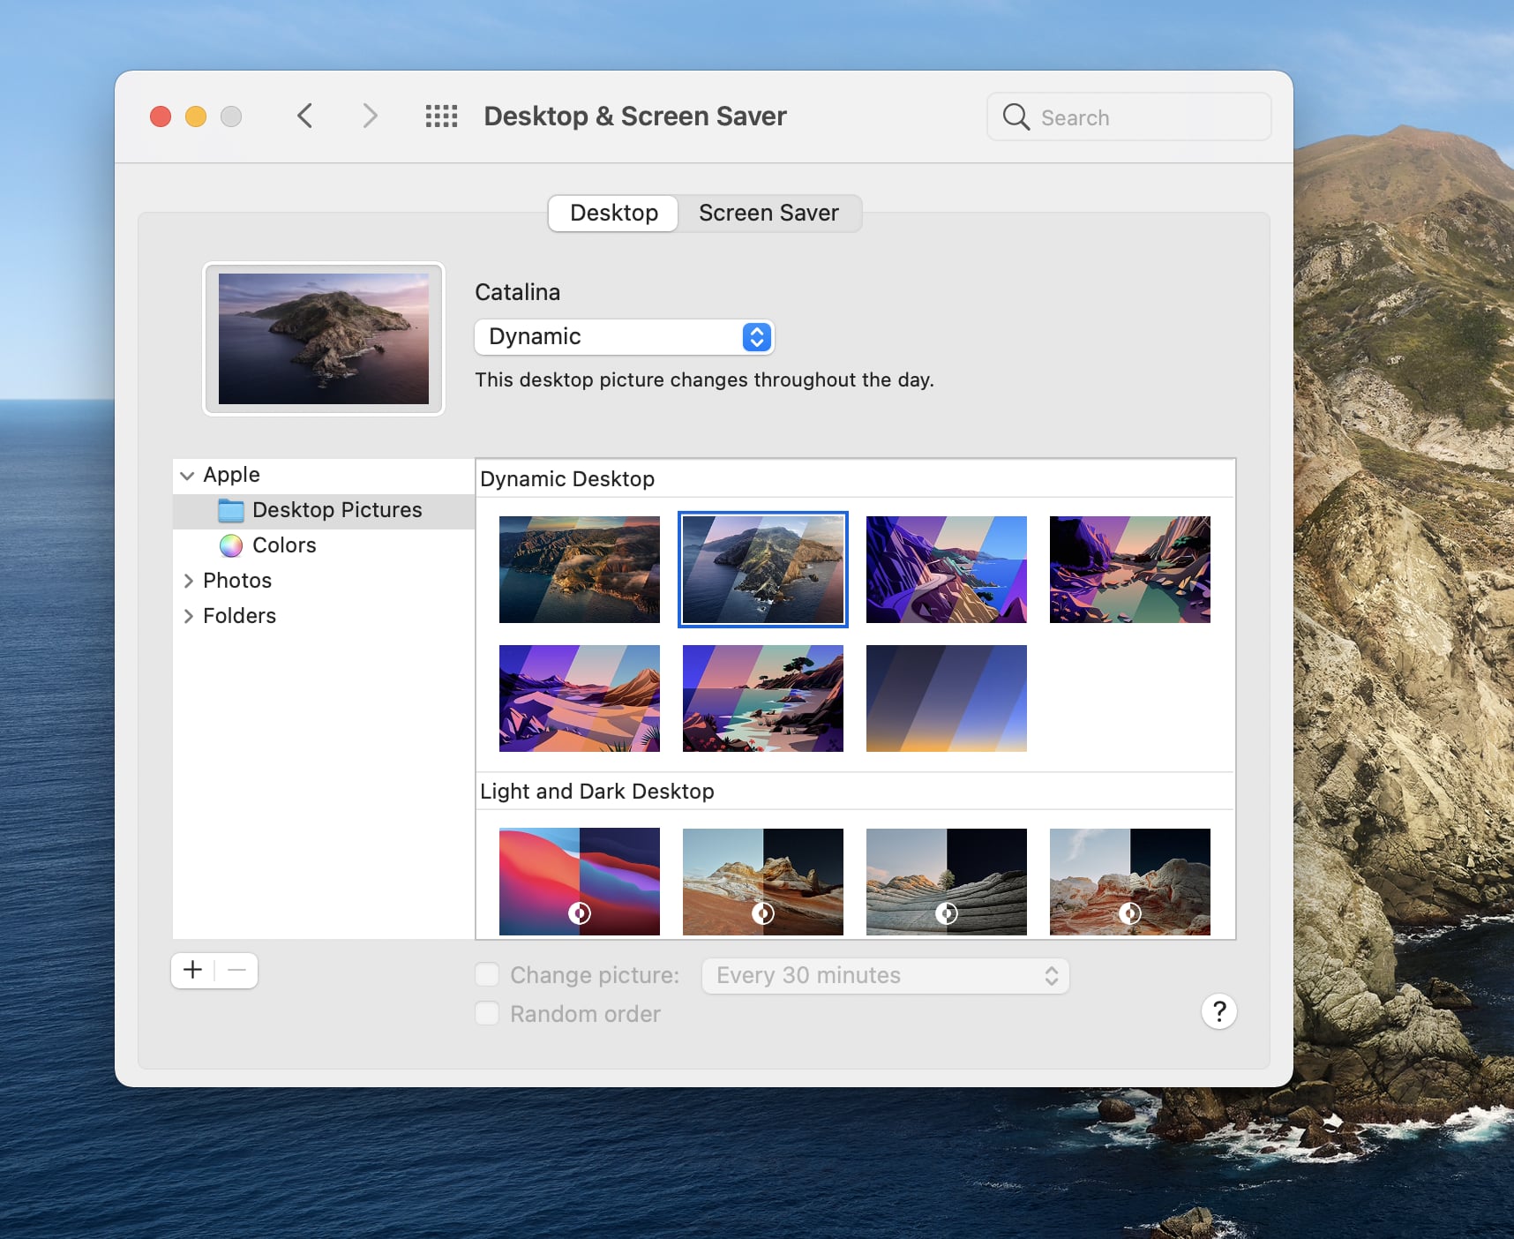Select the Colors color wheel item
The width and height of the screenshot is (1514, 1239).
[282, 545]
